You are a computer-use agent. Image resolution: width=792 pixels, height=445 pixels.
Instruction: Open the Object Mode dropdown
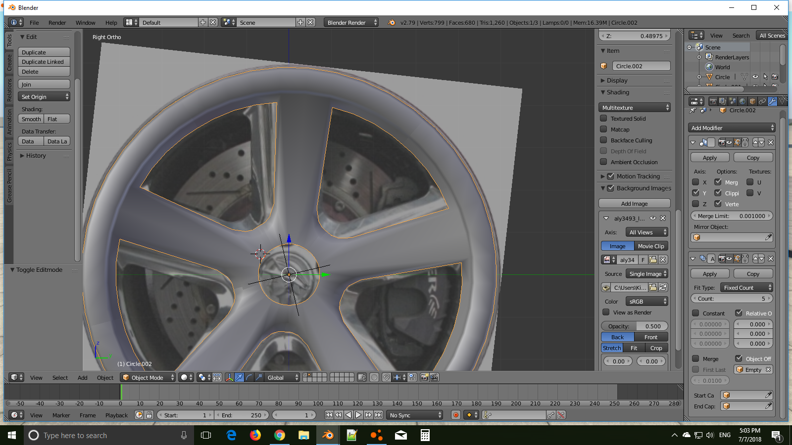[148, 377]
